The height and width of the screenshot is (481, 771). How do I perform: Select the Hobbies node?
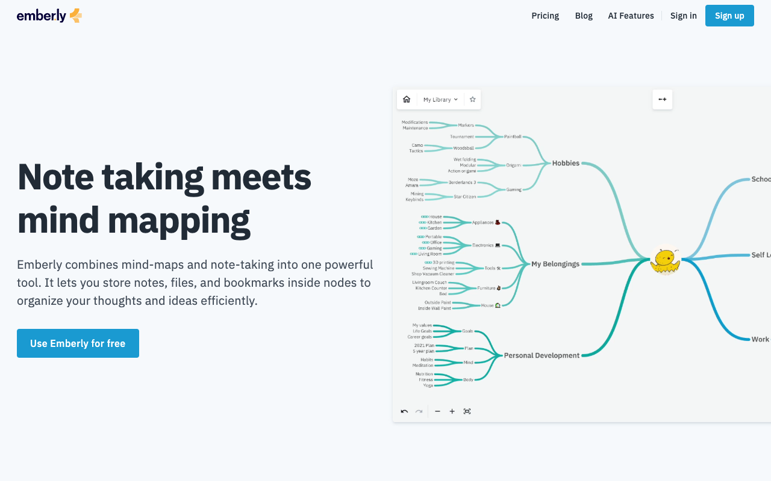click(x=566, y=163)
